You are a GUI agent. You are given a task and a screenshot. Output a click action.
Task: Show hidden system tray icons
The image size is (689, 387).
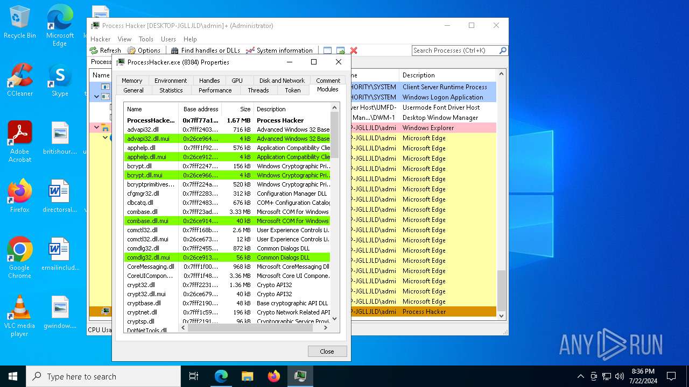coord(580,376)
